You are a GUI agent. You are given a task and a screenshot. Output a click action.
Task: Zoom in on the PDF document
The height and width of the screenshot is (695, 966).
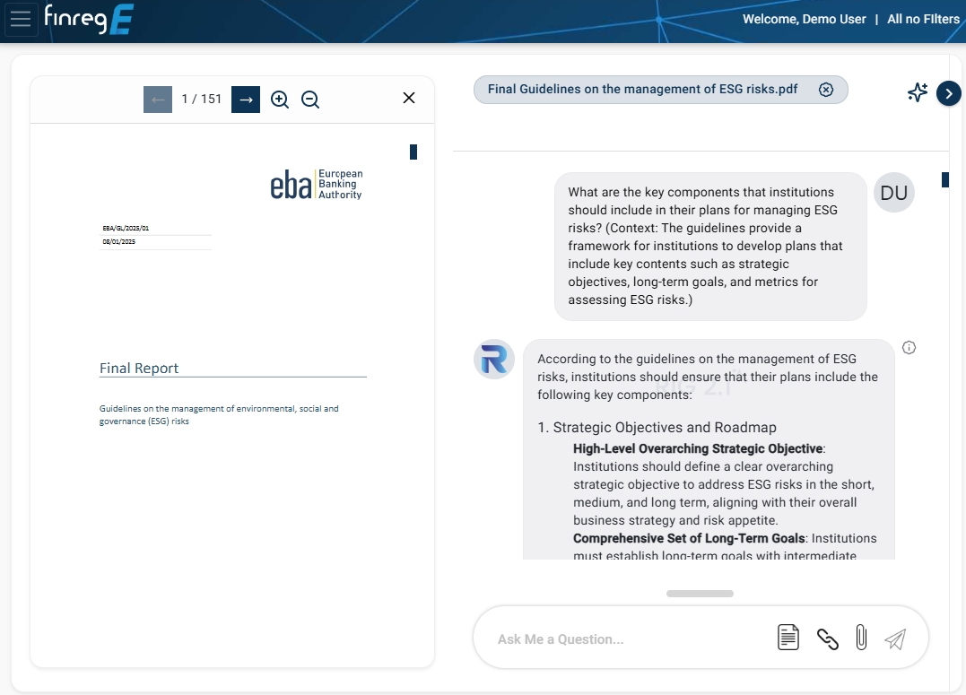point(280,100)
